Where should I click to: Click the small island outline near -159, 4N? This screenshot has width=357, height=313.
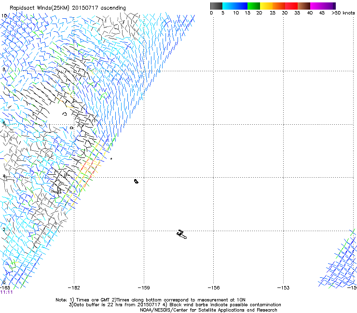(x=136, y=181)
